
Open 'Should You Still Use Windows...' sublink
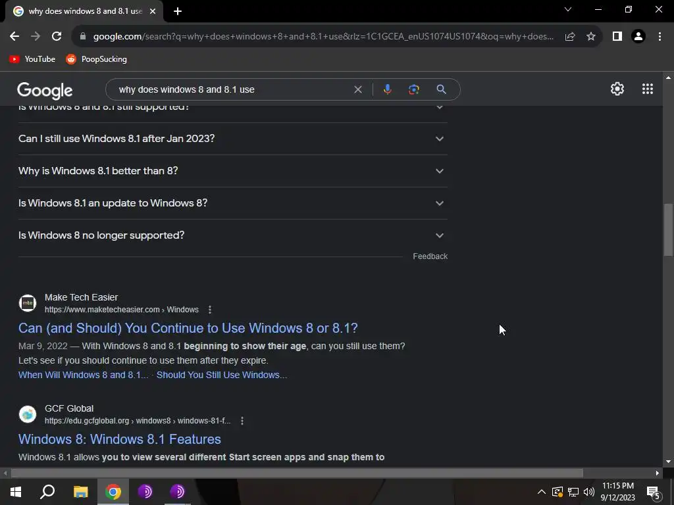point(221,375)
